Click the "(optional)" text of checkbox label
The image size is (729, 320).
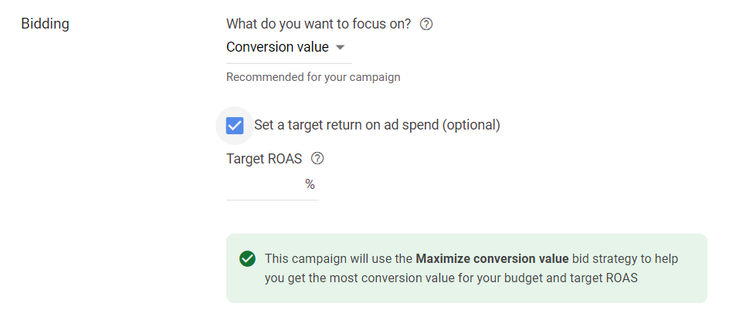(x=471, y=125)
